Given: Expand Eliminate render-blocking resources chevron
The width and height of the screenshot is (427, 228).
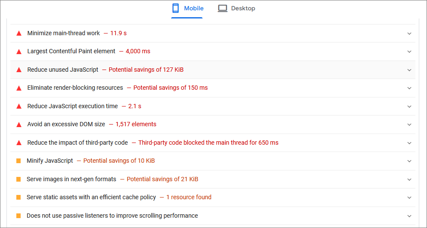Looking at the screenshot, I should click(x=409, y=88).
